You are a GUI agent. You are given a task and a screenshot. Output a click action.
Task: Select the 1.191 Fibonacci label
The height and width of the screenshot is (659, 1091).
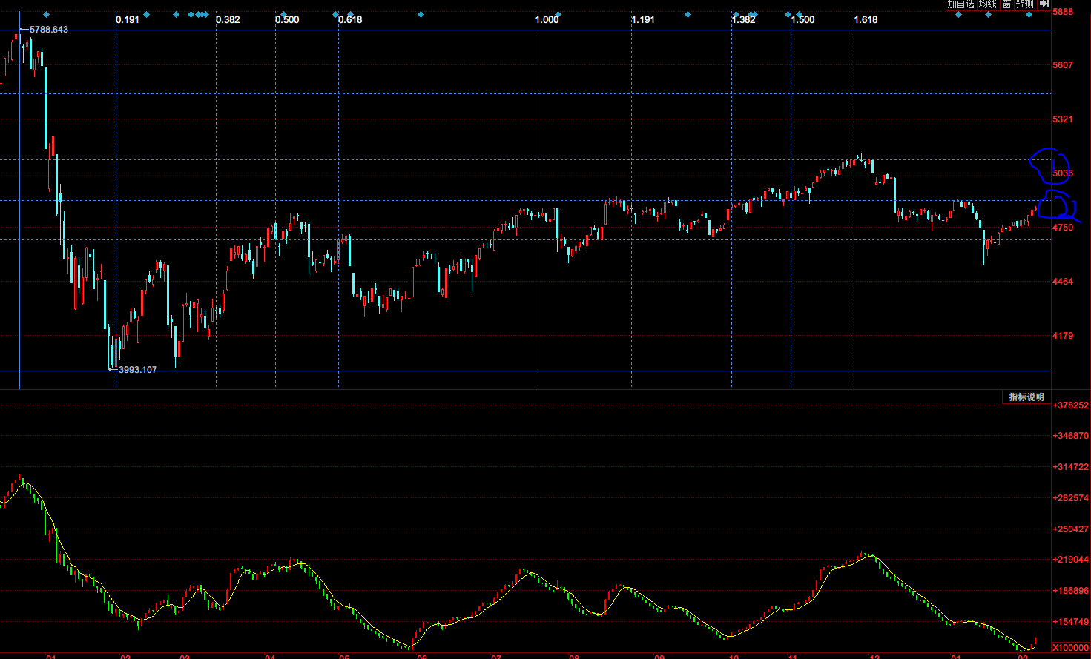(x=643, y=19)
